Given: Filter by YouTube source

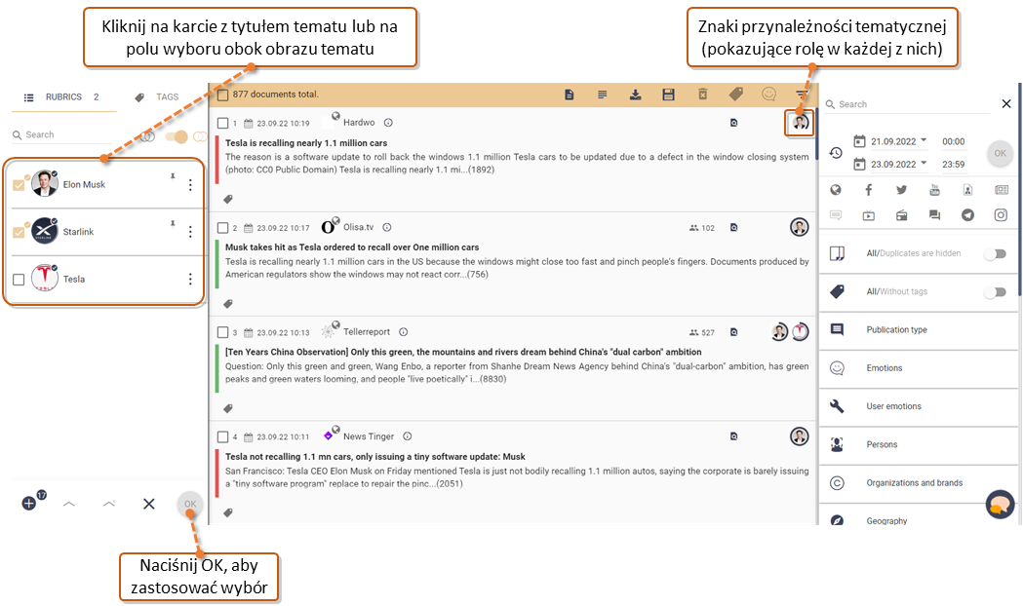Looking at the screenshot, I should (934, 190).
